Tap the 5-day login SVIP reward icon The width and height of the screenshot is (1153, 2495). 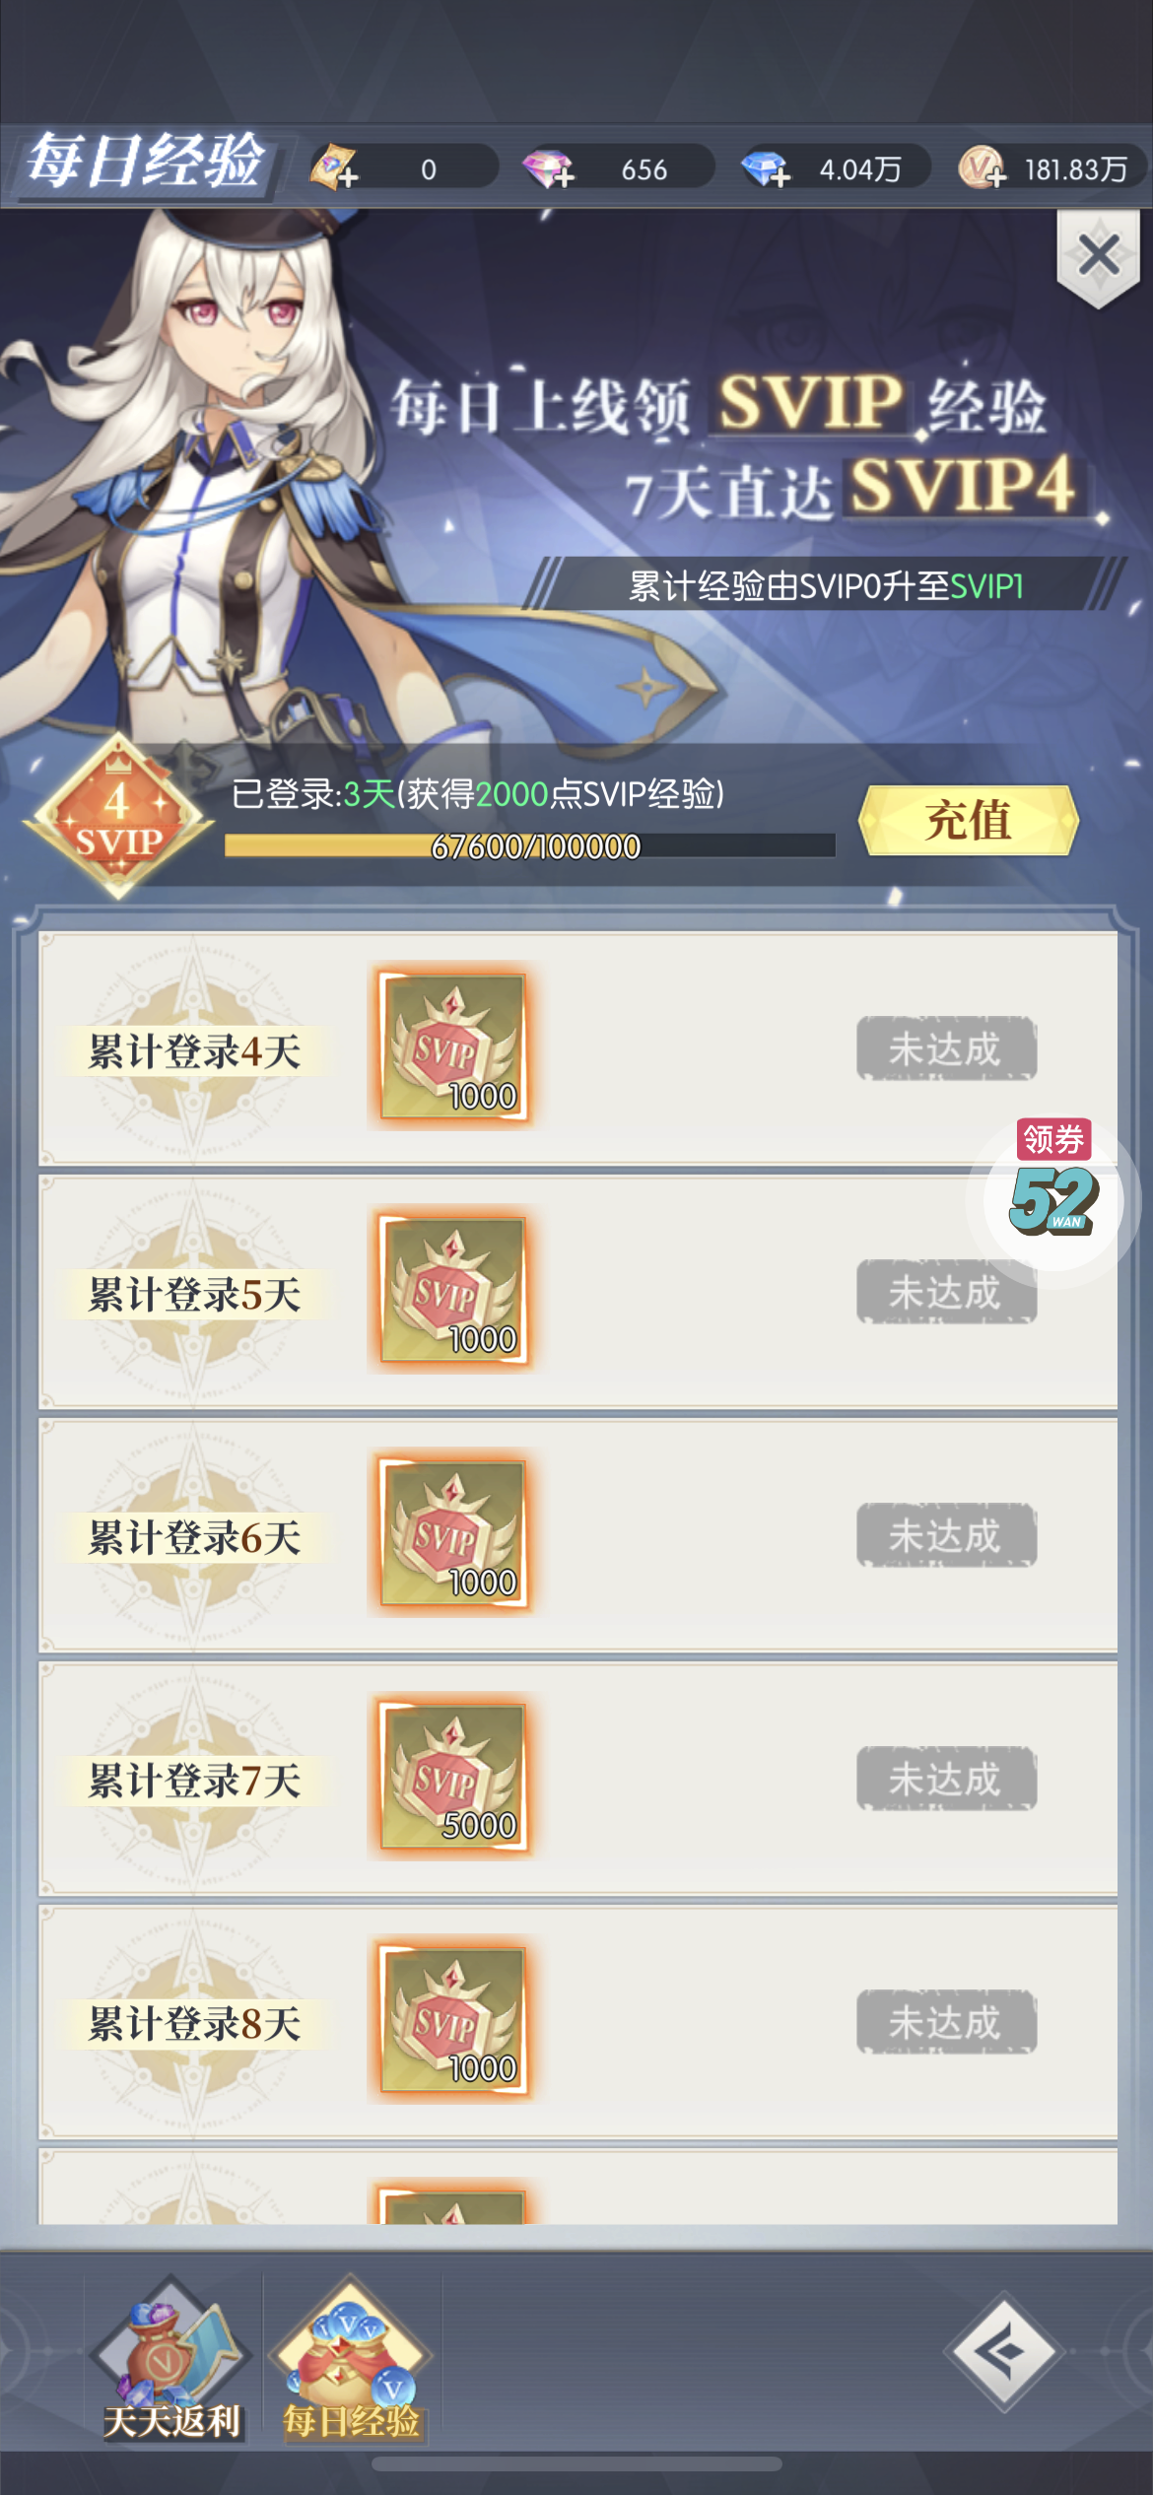[x=453, y=1290]
